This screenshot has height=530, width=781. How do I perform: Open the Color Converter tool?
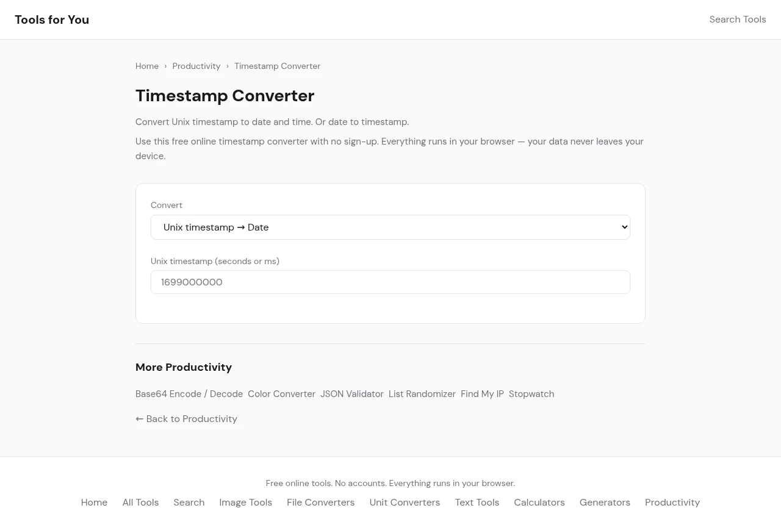pos(281,394)
